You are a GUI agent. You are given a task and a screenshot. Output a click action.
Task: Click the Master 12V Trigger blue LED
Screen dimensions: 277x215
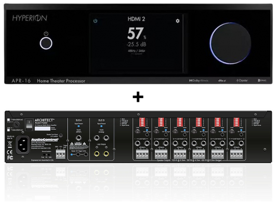tap(71, 154)
